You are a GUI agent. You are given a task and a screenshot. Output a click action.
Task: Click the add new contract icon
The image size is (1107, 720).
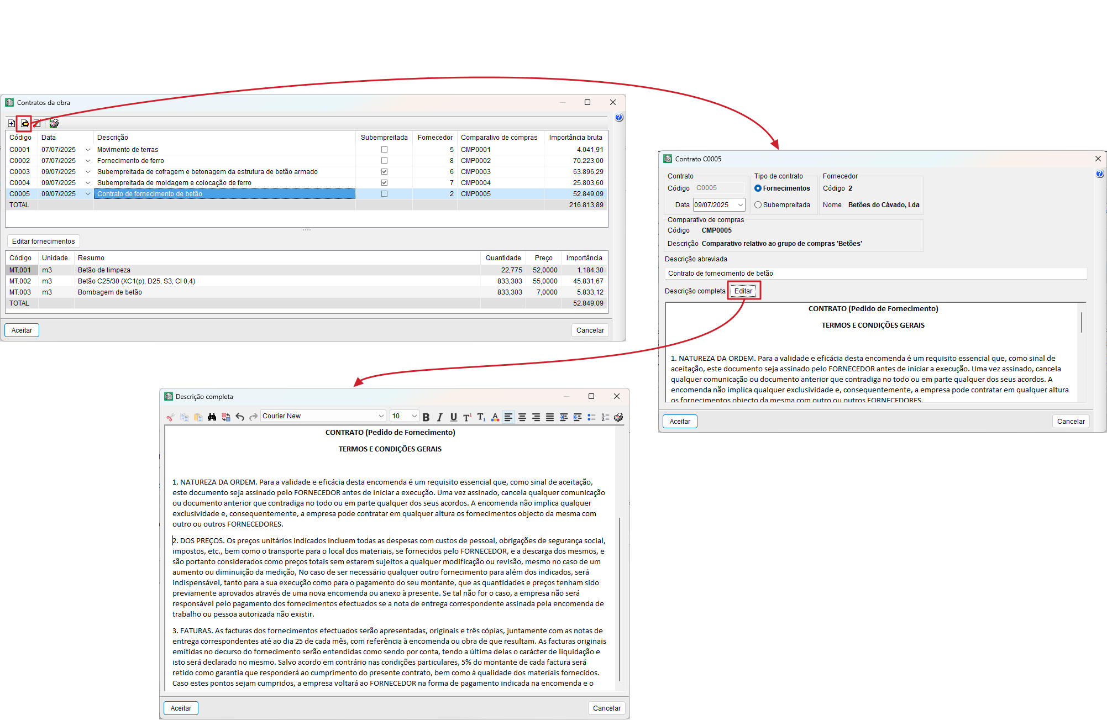[12, 123]
